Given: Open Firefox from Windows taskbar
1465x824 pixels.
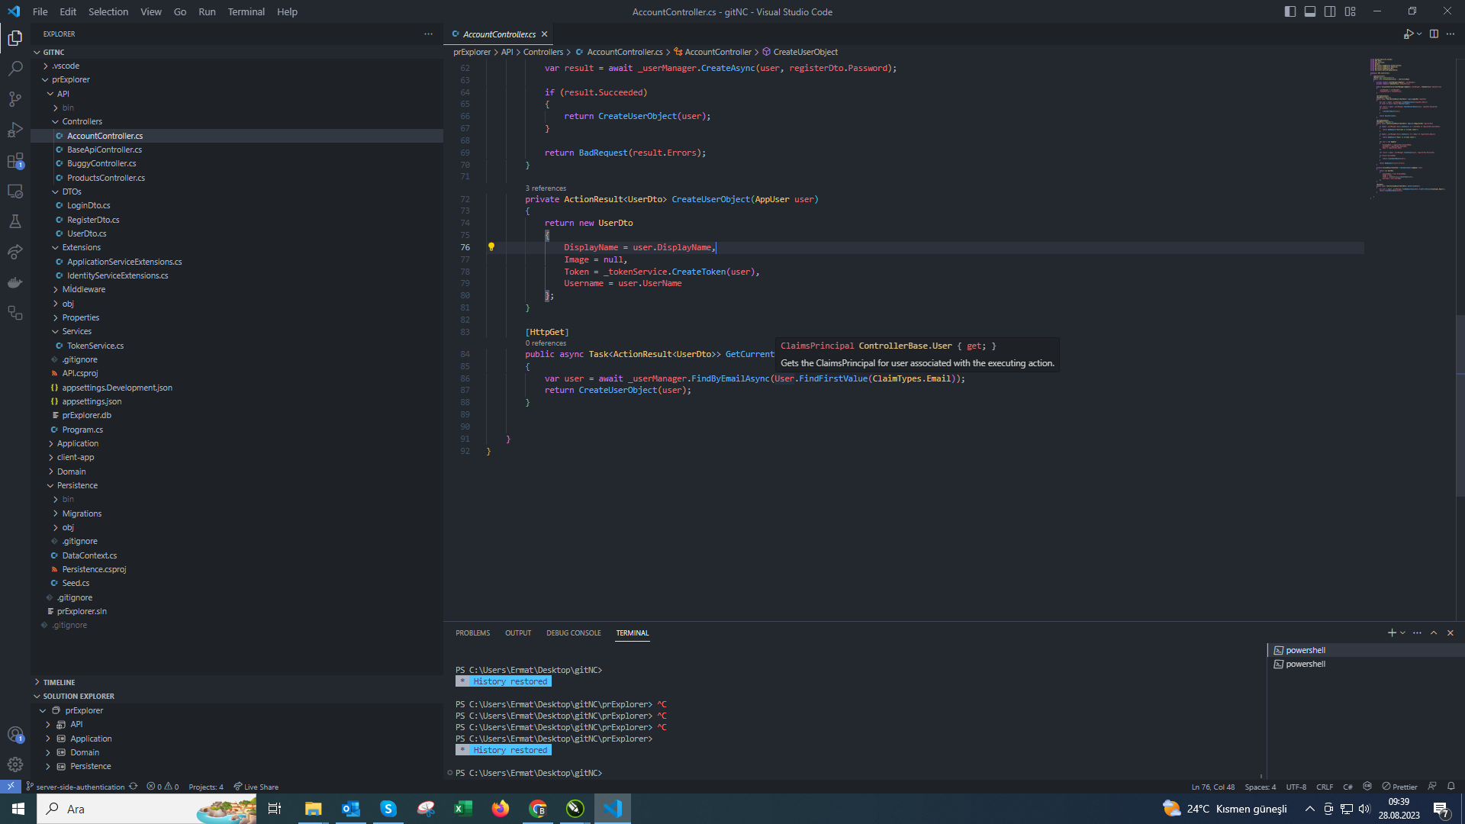Looking at the screenshot, I should (501, 809).
